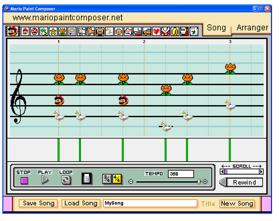Select the Shy Guy instrument icon

point(184,32)
